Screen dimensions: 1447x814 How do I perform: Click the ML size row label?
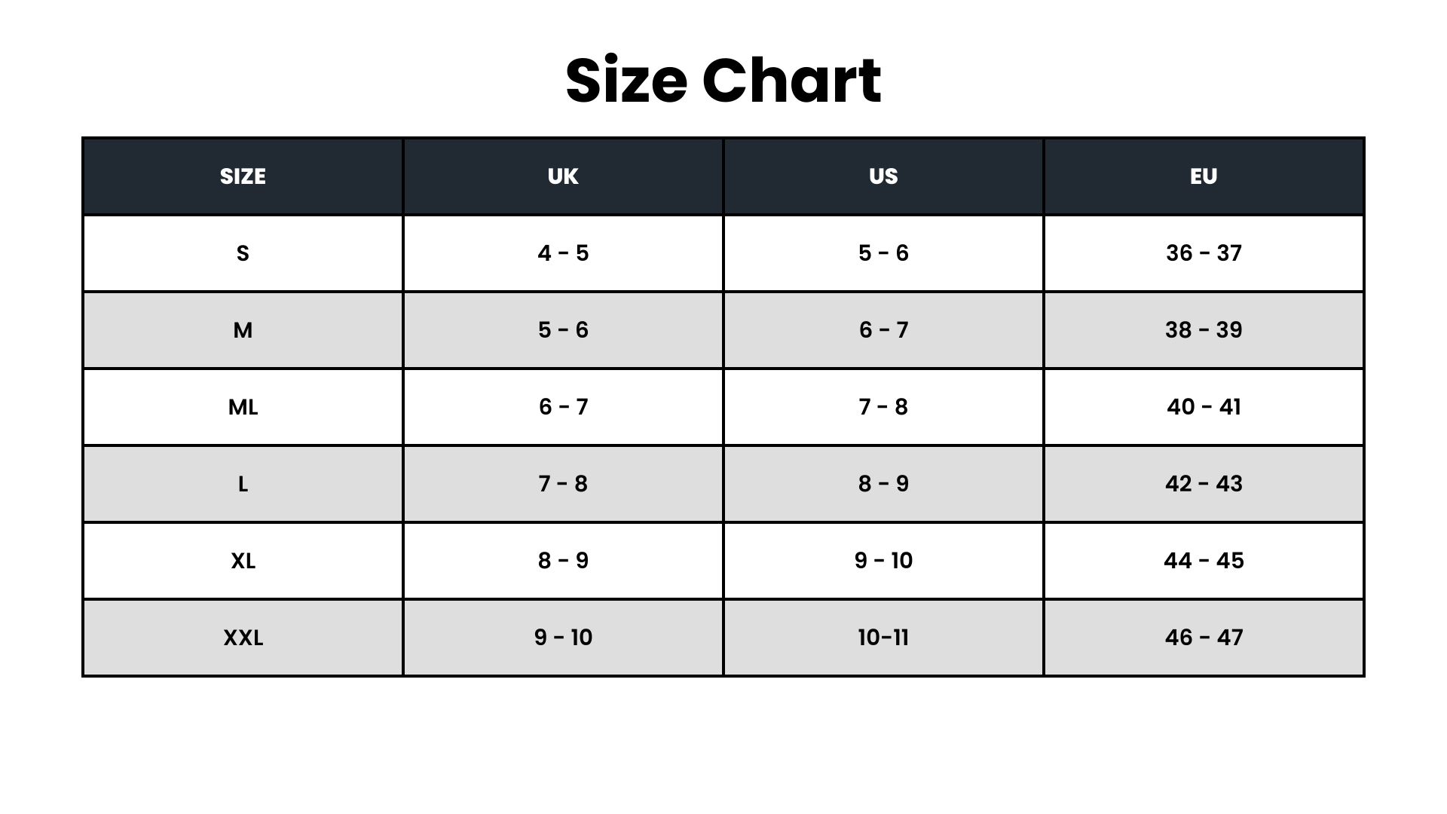pos(243,407)
